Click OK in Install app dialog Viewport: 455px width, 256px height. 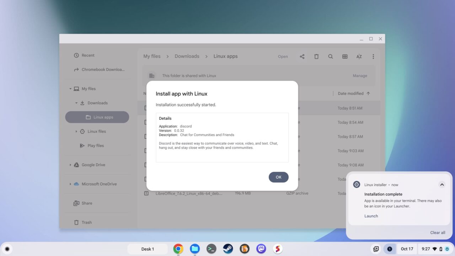tap(278, 177)
